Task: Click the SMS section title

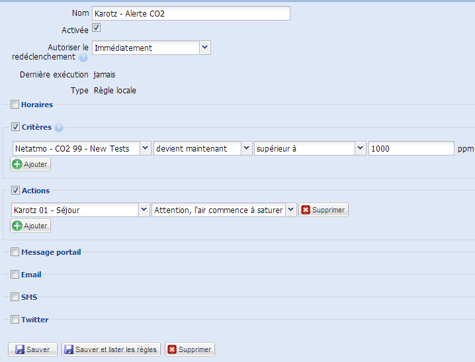Action: point(29,297)
